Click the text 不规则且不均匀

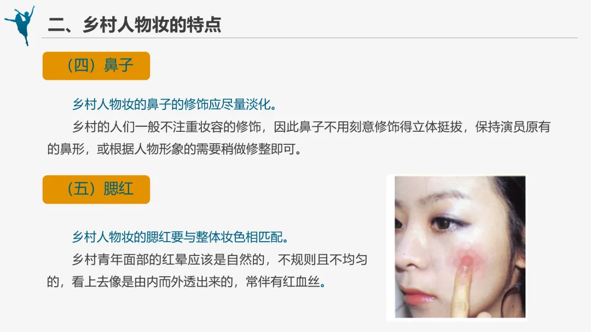coord(323,259)
